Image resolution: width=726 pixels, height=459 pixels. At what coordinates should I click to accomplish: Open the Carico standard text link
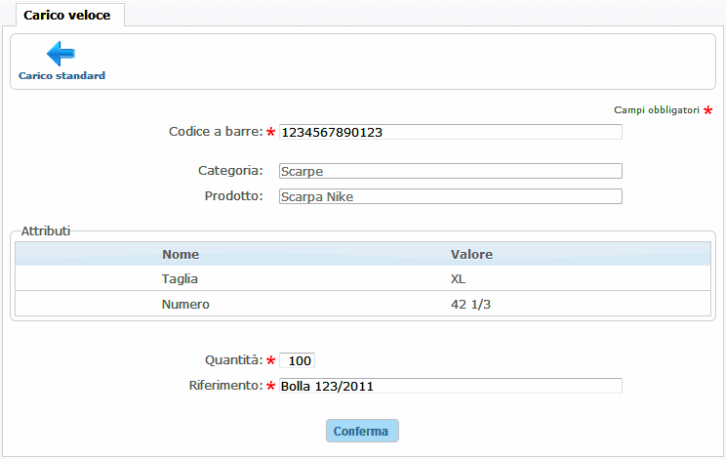tap(61, 76)
